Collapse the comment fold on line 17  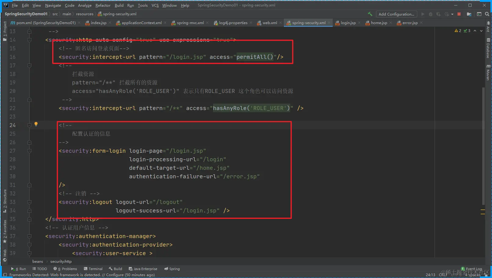[x=29, y=66]
